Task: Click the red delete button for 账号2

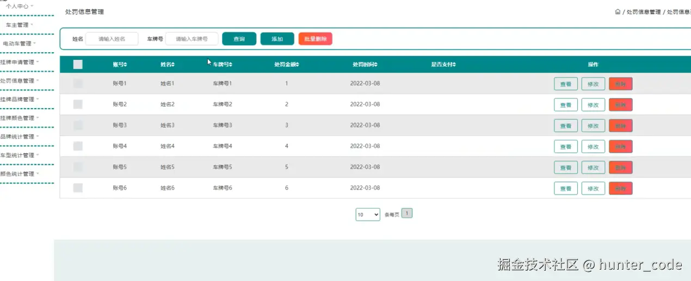Action: 621,105
